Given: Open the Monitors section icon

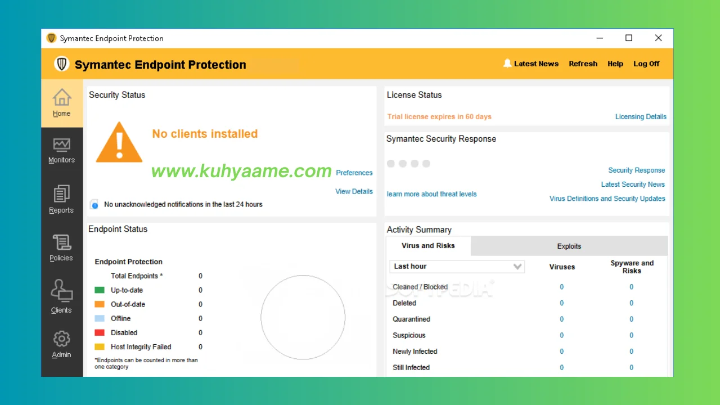Looking at the screenshot, I should [62, 145].
